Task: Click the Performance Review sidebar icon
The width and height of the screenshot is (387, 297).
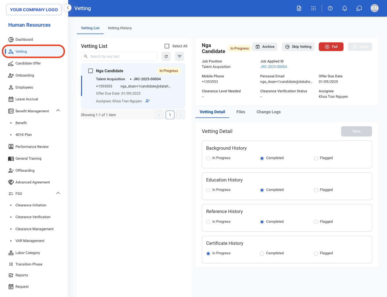Action: (11, 147)
